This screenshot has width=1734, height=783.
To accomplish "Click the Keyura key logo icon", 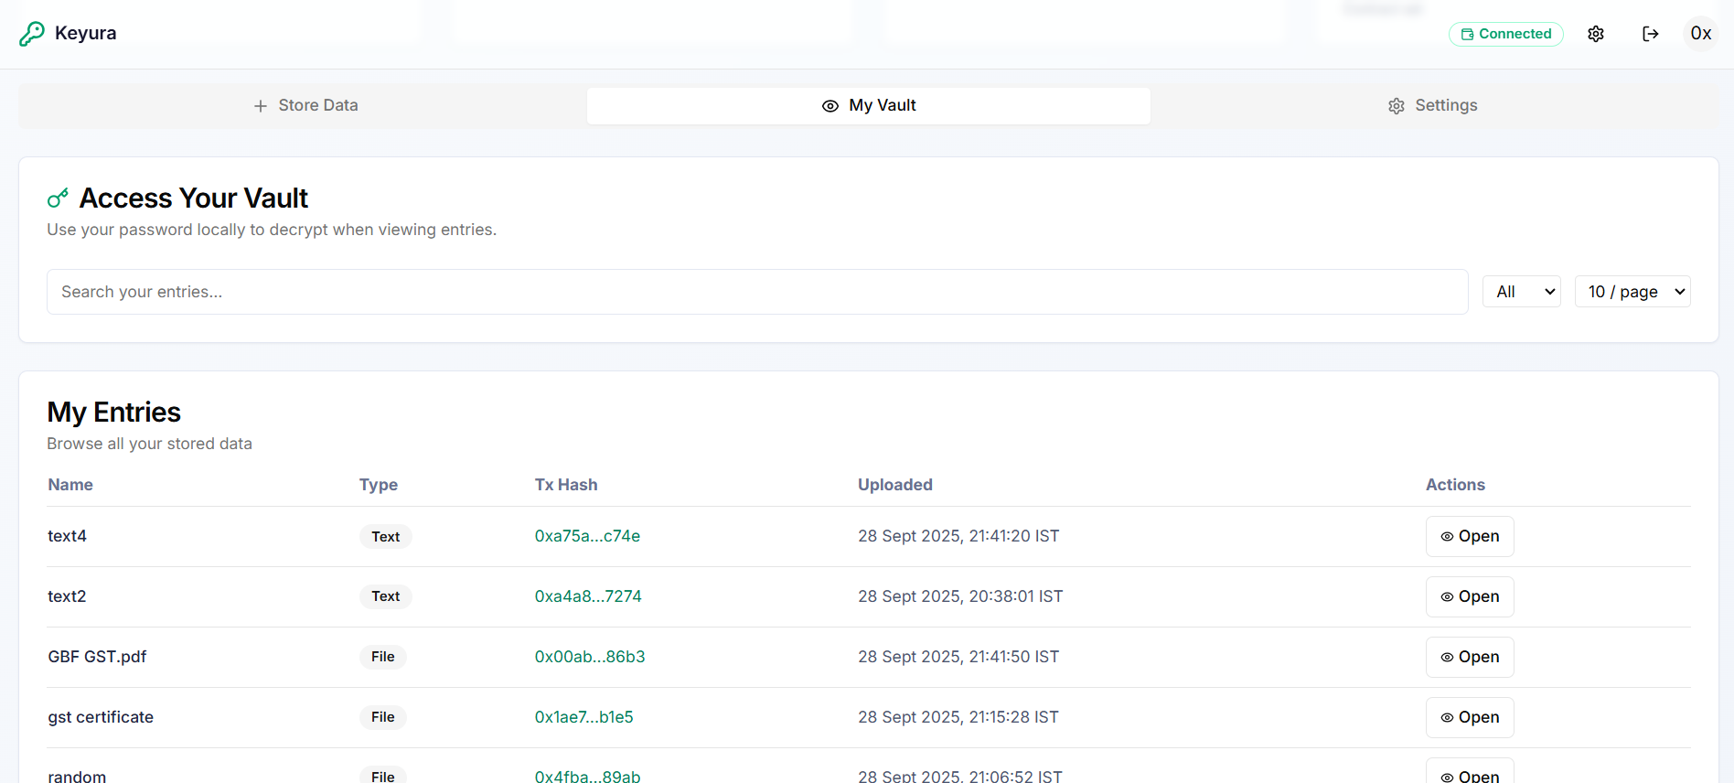I will 32,34.
